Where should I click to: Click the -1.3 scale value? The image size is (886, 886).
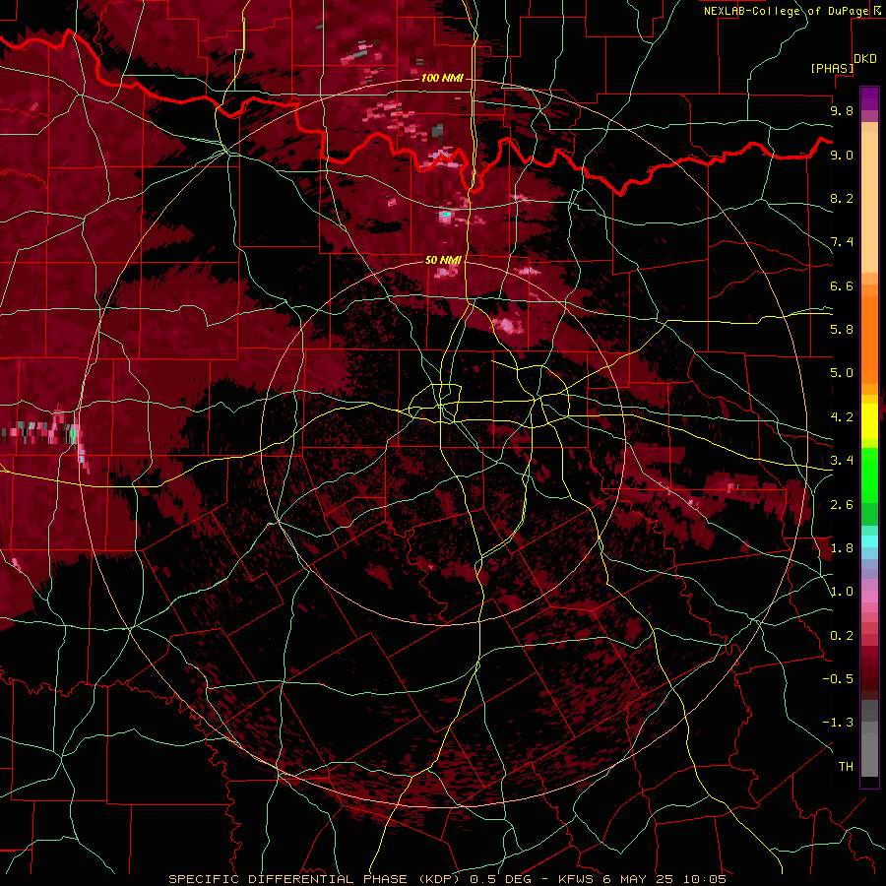pyautogui.click(x=838, y=723)
